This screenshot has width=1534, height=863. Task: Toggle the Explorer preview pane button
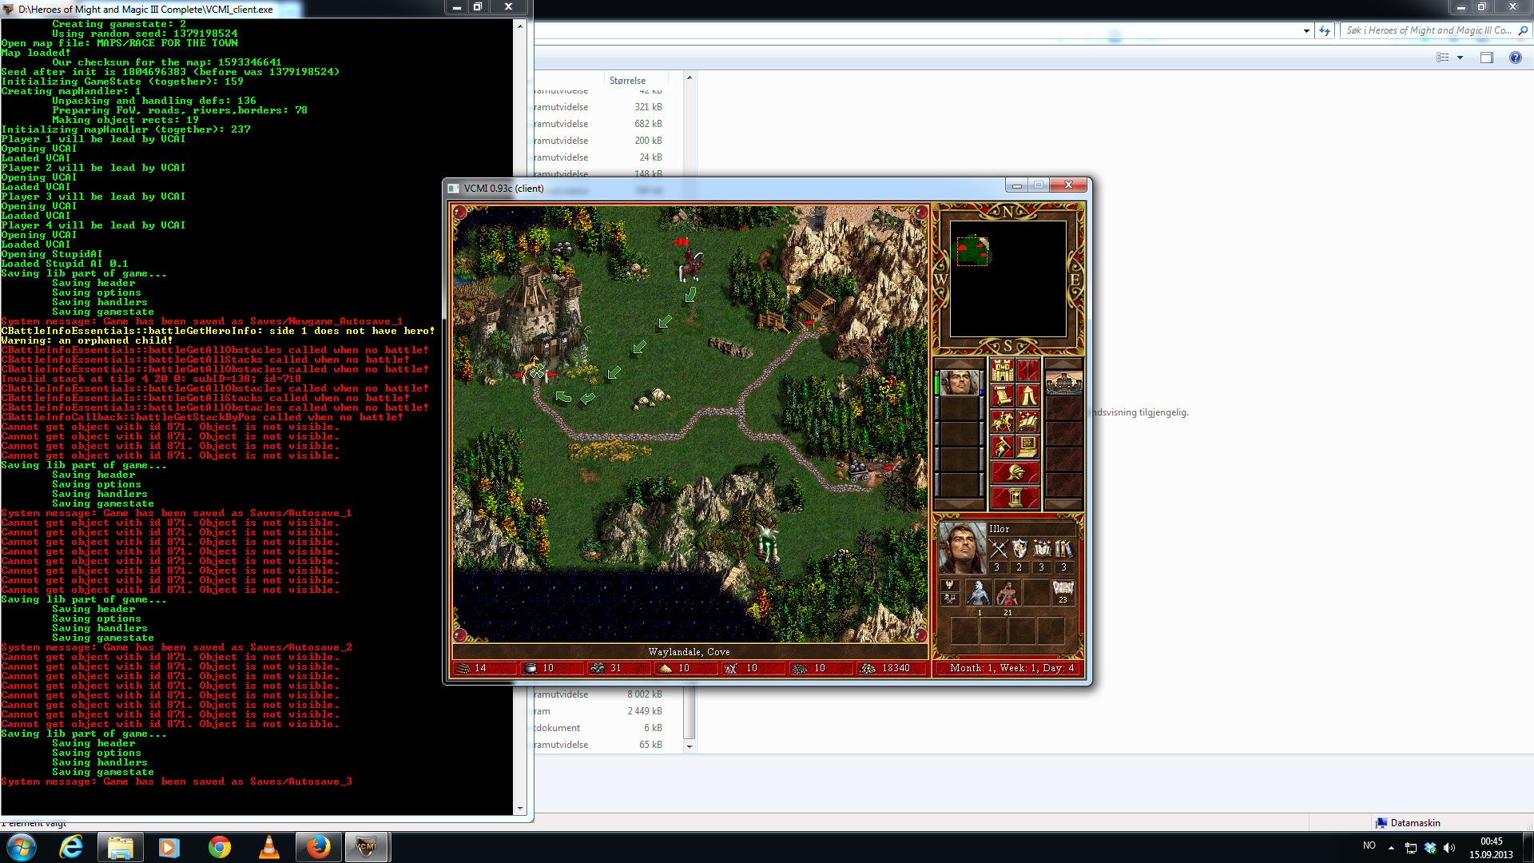[x=1486, y=58]
